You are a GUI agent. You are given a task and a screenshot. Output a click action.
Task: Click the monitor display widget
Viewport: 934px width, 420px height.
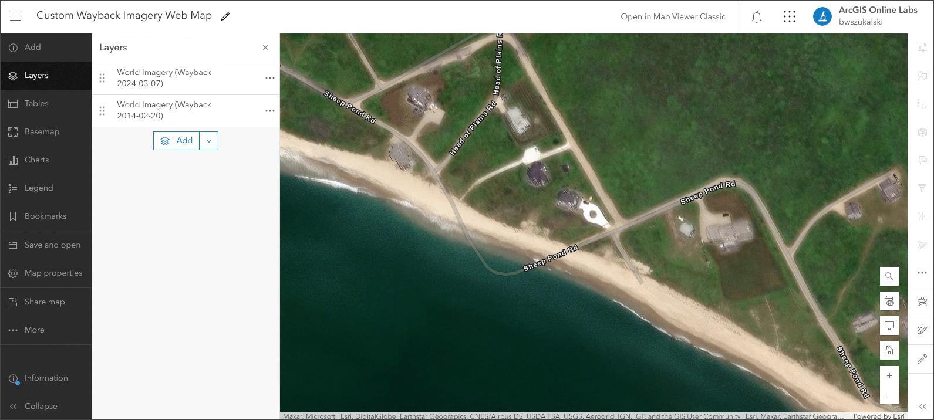click(889, 326)
